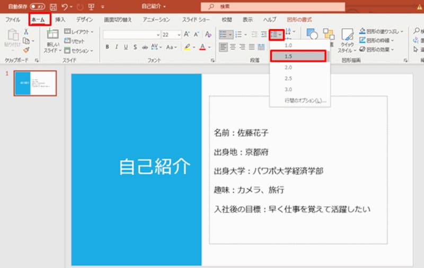Align text left
424x268 pixels.
(x=223, y=47)
